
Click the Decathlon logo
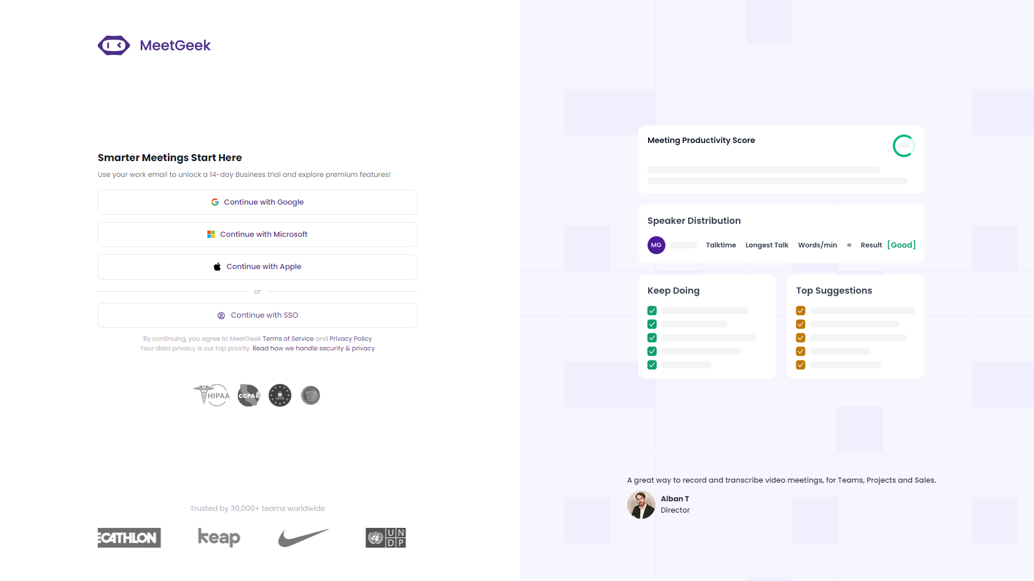click(x=129, y=537)
